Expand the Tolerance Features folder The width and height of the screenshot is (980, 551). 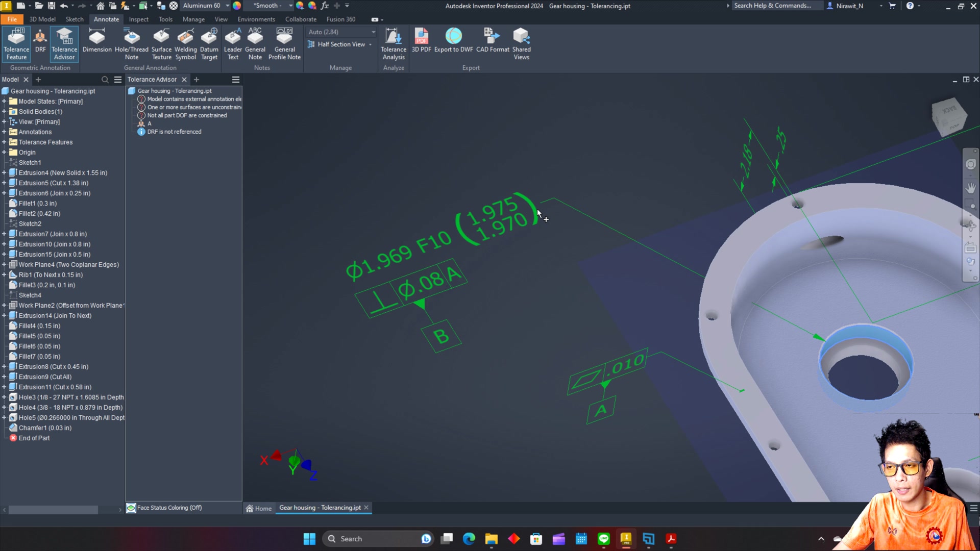tap(4, 142)
